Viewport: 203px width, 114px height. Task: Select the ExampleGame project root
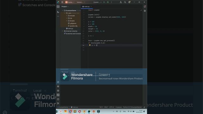click(71, 10)
